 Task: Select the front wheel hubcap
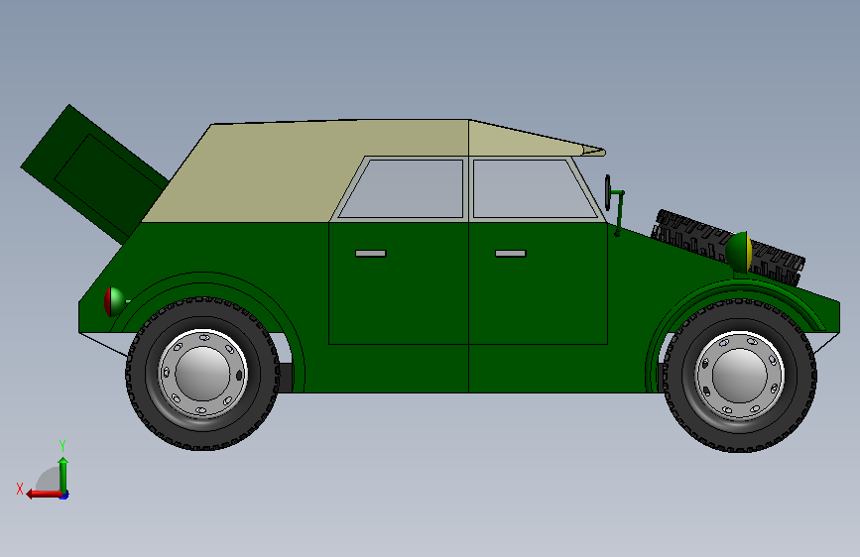point(739,376)
